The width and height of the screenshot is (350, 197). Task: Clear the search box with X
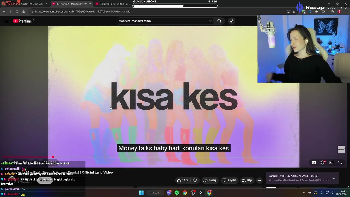[x=211, y=21]
